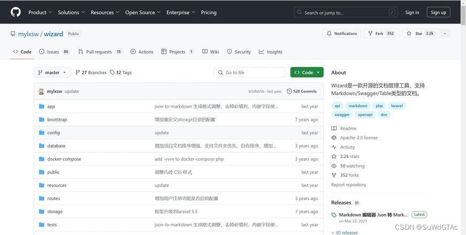Screen dimensions: 466x235
Task: Expand the Product menu
Action: pos(40,12)
